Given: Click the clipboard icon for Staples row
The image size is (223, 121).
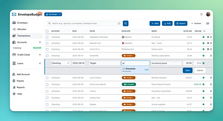Looking at the screenshot, I should point(211,105).
